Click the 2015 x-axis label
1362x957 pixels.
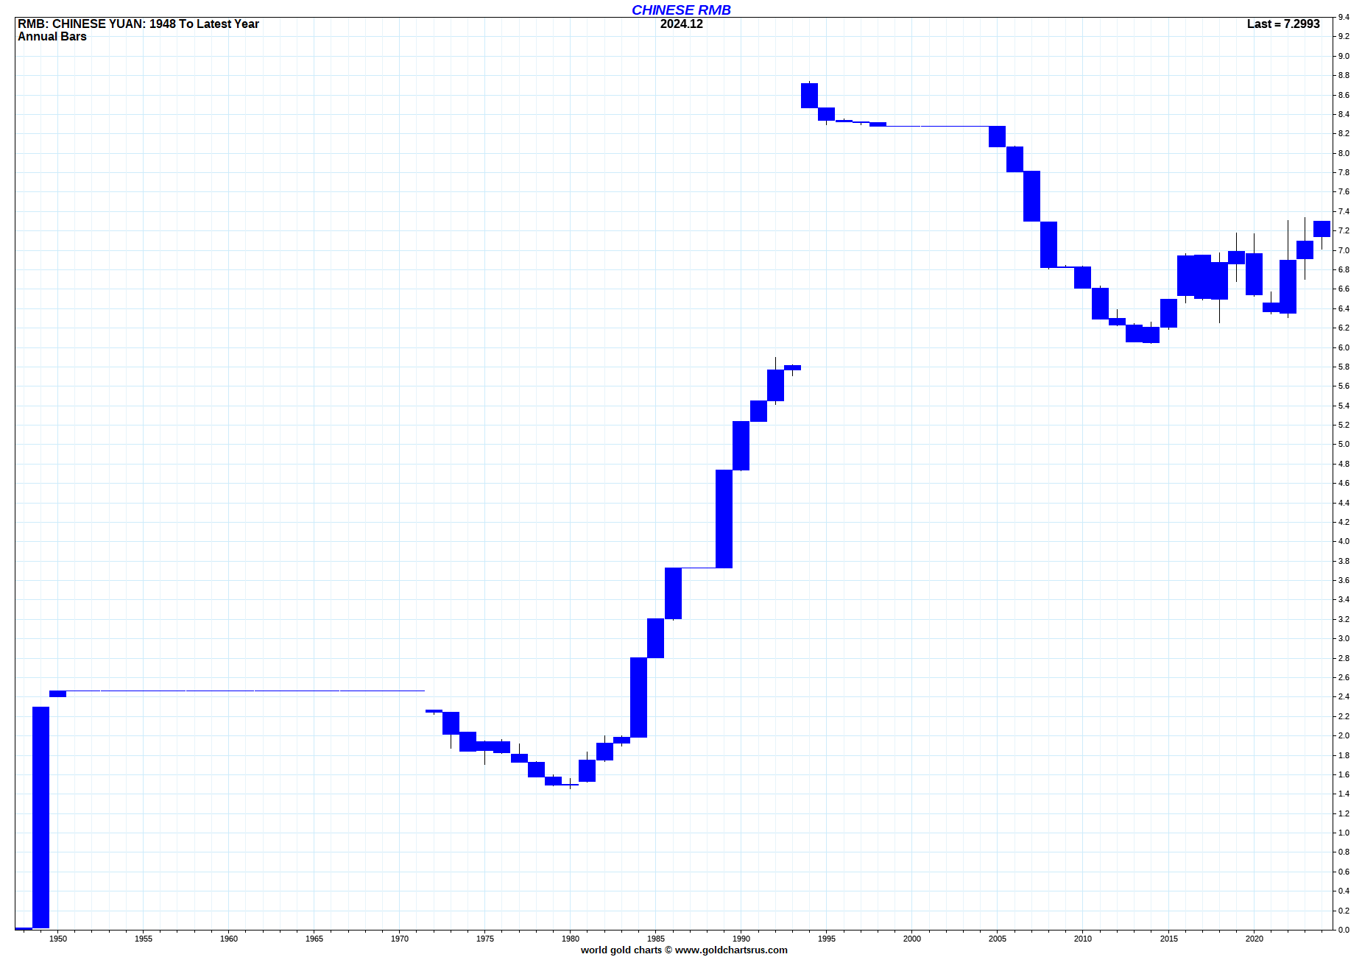pyautogui.click(x=1169, y=938)
